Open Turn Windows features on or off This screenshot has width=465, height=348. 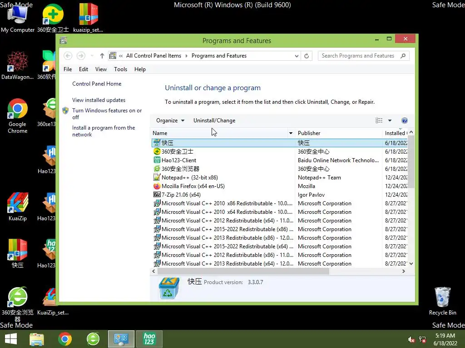[x=107, y=114]
